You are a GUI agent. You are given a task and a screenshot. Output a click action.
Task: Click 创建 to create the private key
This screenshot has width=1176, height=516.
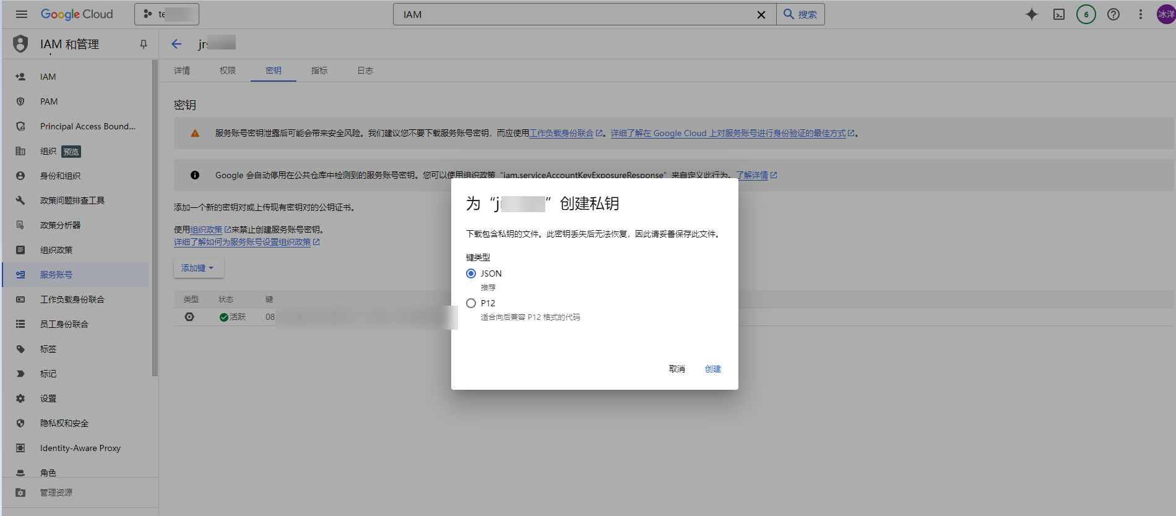pyautogui.click(x=713, y=369)
